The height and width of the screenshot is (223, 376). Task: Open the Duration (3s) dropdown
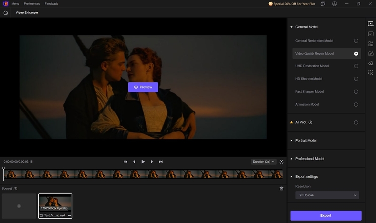(263, 162)
